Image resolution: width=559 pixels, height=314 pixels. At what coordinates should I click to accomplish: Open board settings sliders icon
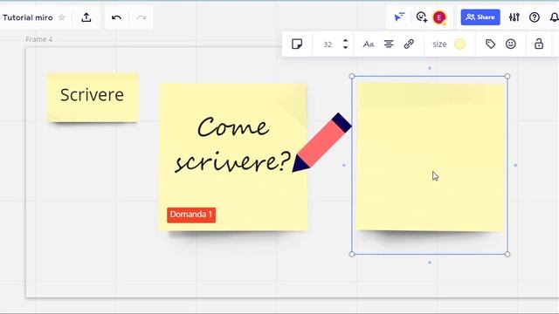[x=514, y=17]
